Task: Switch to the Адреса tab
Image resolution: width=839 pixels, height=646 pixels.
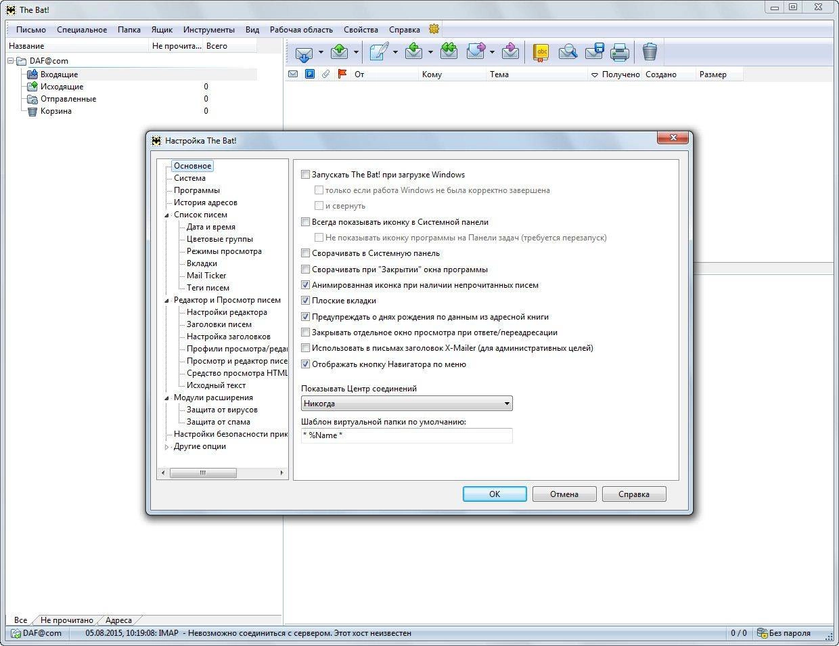Action: point(119,620)
